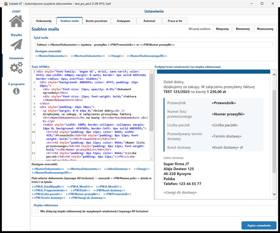Image resolution: width=280 pixels, height=233 pixels.
Task: Select the Ustawienia gears icon
Action: [16, 67]
